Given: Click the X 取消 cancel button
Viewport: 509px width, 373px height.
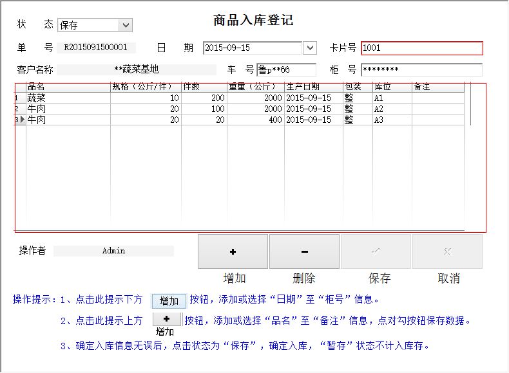Looking at the screenshot, I should click(x=447, y=251).
